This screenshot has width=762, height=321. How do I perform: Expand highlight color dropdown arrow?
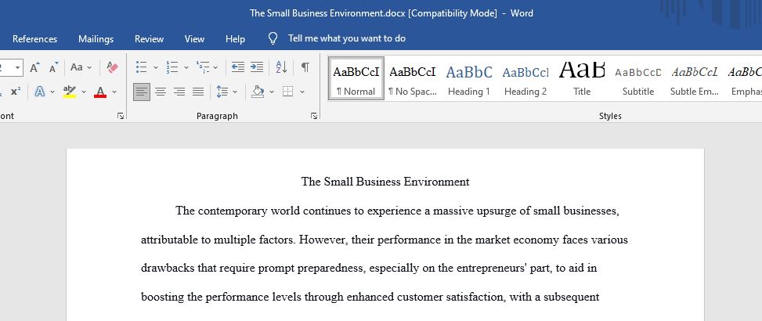coord(84,92)
